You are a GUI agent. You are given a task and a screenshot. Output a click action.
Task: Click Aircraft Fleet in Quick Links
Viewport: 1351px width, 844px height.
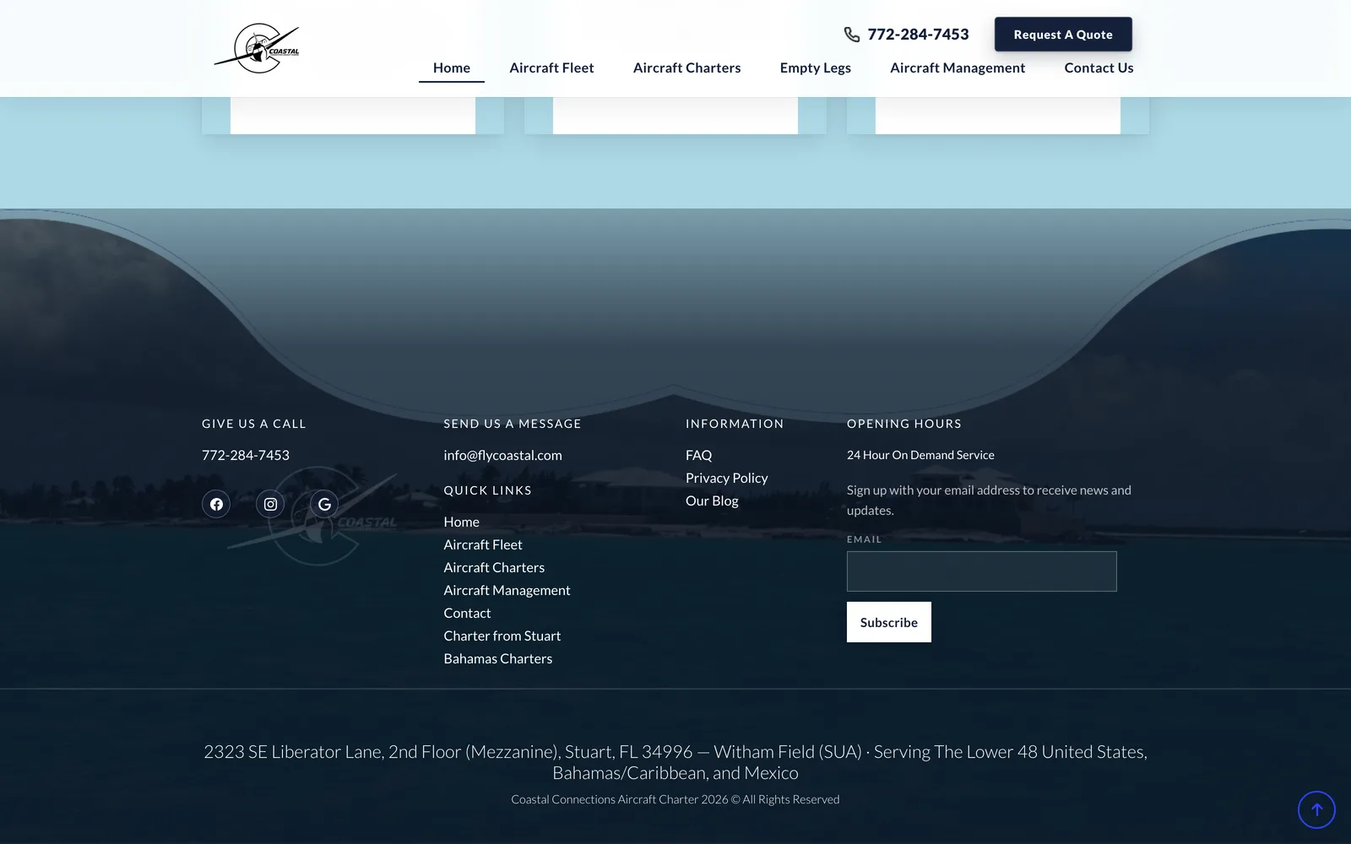(x=483, y=544)
